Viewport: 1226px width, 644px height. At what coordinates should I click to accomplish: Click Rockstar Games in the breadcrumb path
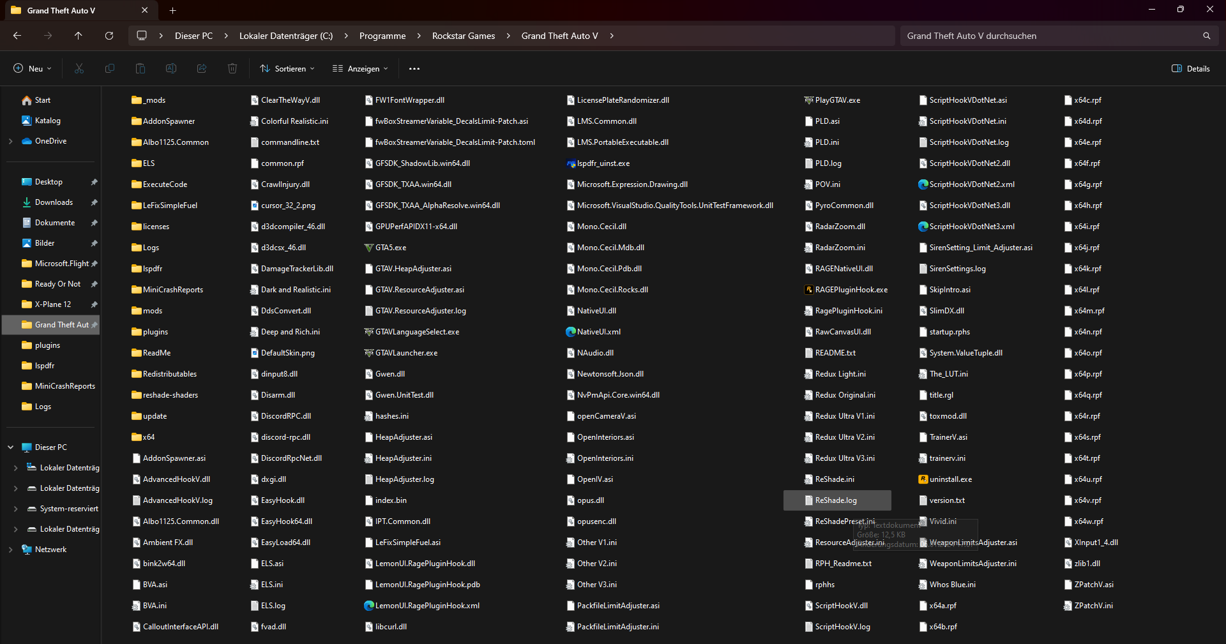pos(463,36)
